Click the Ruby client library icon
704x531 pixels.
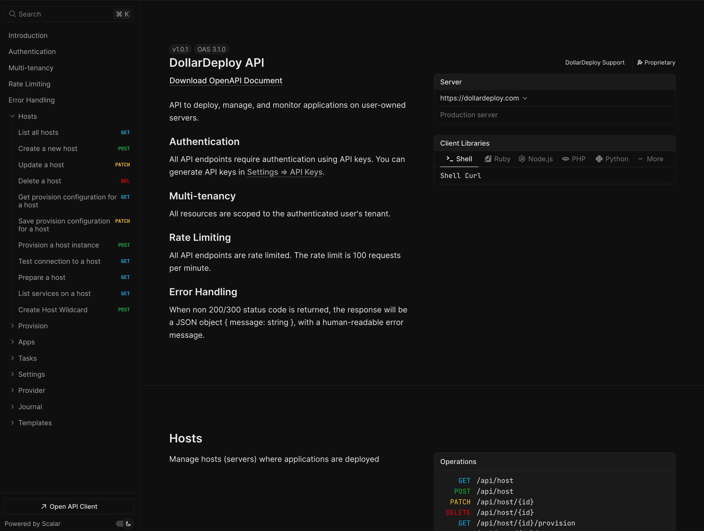pos(488,159)
